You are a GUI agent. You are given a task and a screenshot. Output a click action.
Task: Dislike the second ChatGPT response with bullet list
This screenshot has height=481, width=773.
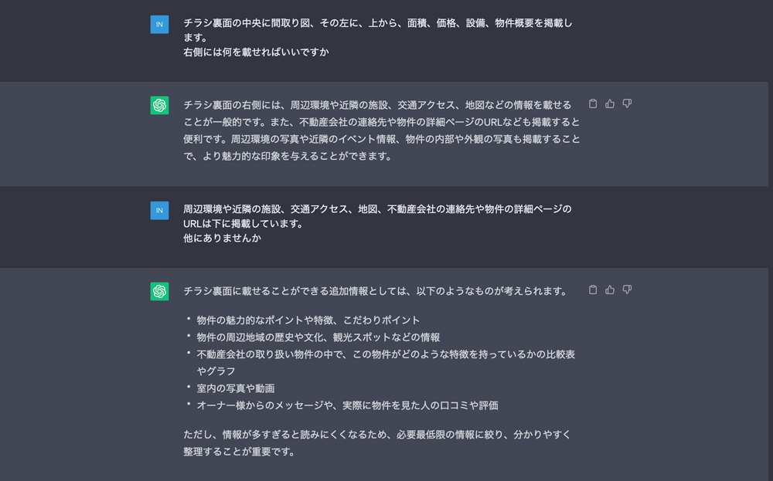tap(627, 290)
